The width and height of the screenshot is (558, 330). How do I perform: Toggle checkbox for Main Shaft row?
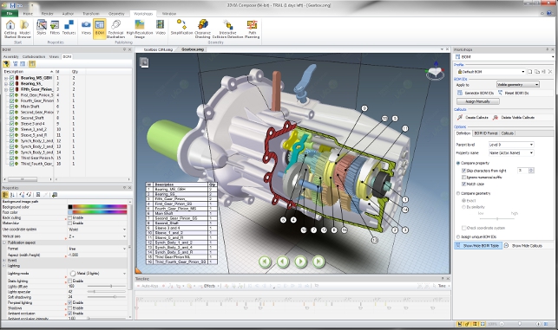click(12, 107)
